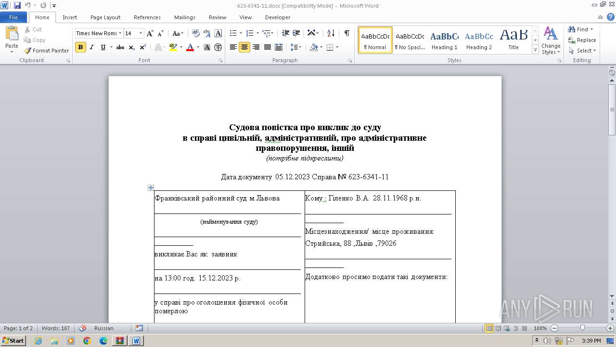Switch to the Review tab

point(218,17)
